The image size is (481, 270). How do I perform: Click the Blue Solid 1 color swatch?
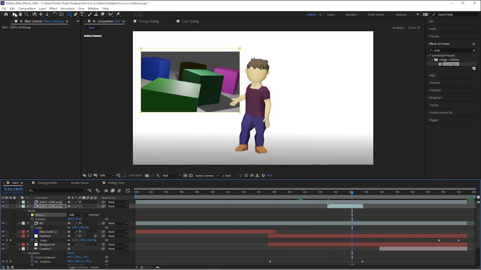tap(36, 232)
